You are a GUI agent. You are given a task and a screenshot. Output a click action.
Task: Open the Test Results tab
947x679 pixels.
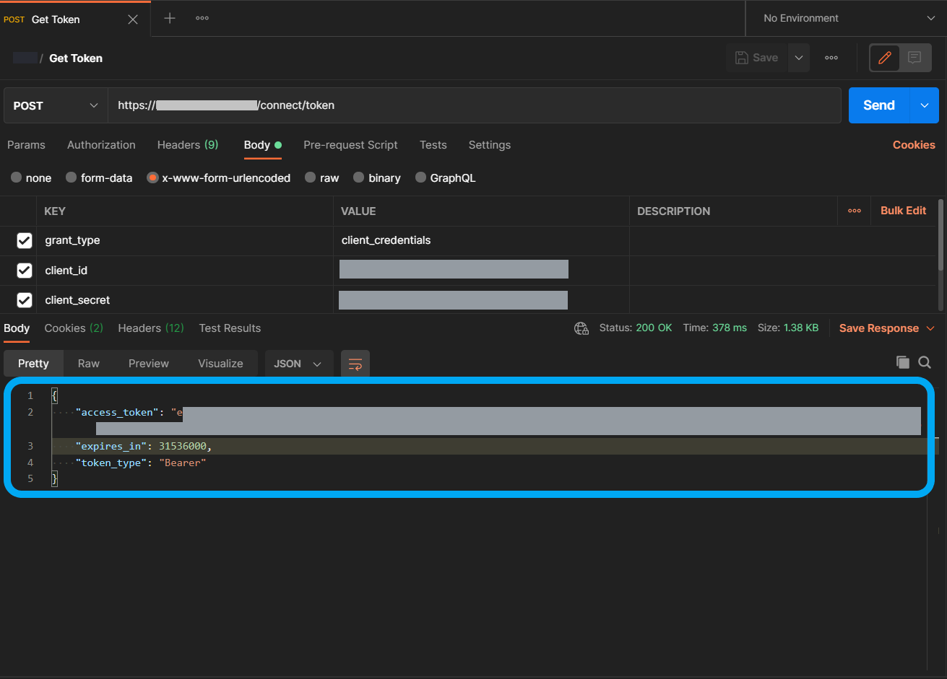[x=230, y=328]
